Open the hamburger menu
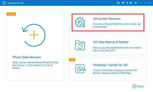Screen dimensions: 153x92 (x=136, y=3)
